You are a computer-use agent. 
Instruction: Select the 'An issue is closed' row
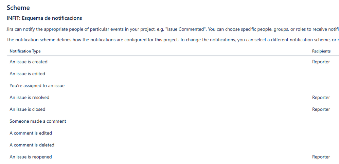tap(173, 109)
